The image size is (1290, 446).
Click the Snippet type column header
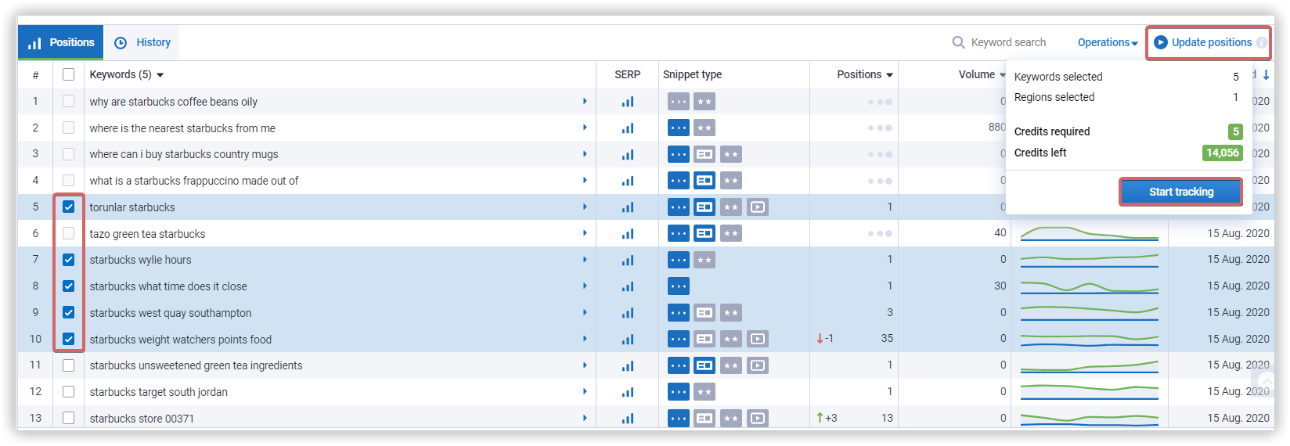tap(693, 74)
